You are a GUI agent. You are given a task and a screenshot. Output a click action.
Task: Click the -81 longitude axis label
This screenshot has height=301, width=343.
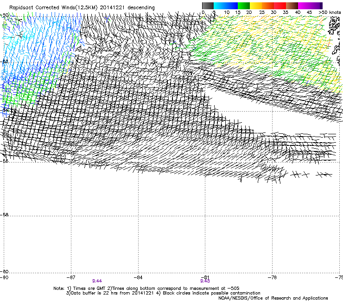coord(205,277)
